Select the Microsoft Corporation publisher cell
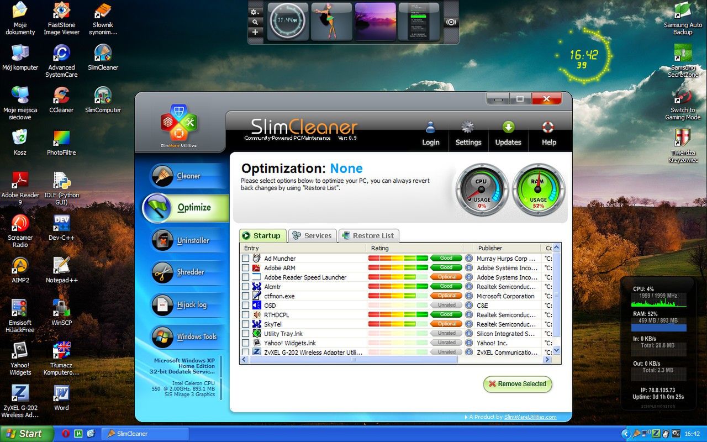The height and width of the screenshot is (442, 707). click(x=505, y=296)
